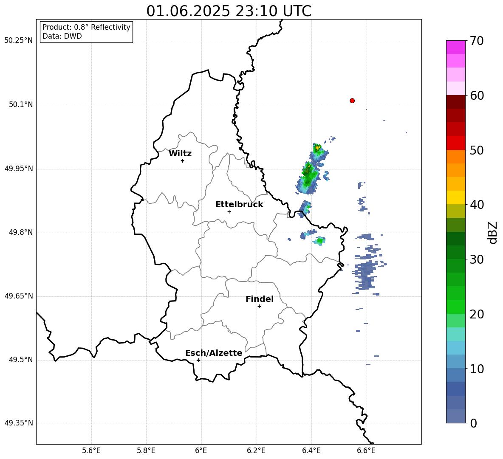Click the 'Esch/Alzette' city label
The height and width of the screenshot is (459, 503).
pos(214,353)
